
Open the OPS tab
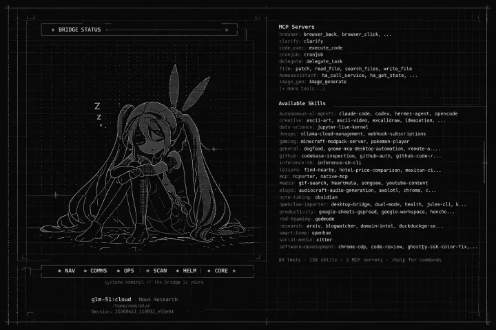tap(129, 271)
